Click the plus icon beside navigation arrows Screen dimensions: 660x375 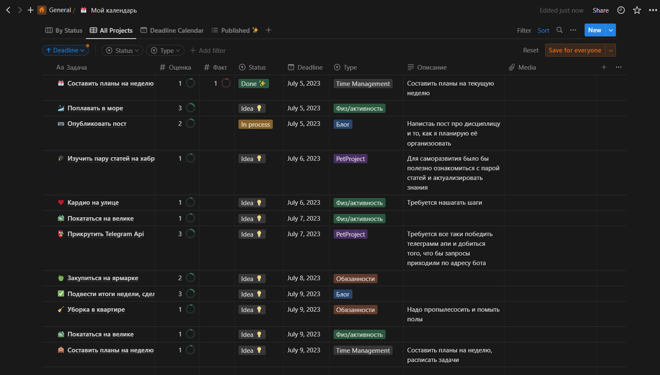pyautogui.click(x=30, y=10)
